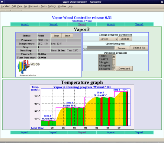Click the Start button
This screenshot has height=143, width=164.
pyautogui.click(x=67, y=36)
